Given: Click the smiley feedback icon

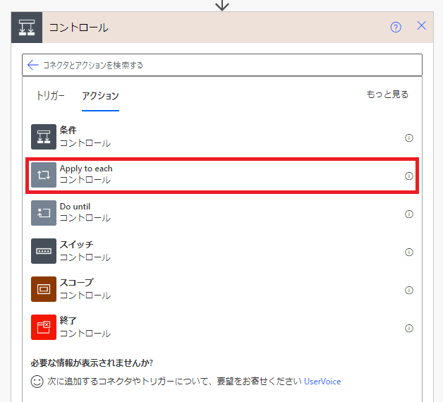Looking at the screenshot, I should 37,382.
